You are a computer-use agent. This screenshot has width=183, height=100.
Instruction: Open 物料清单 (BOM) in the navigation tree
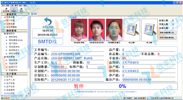tap(16, 40)
